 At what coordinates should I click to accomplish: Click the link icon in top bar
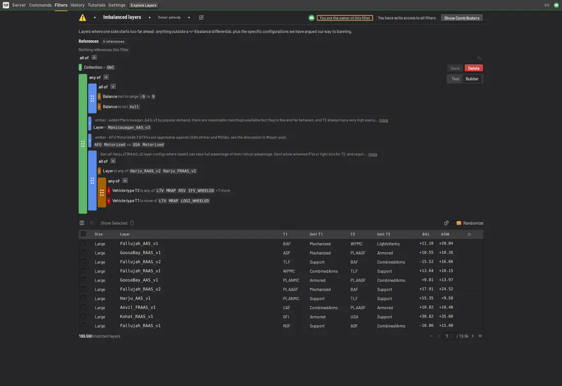pyautogui.click(x=547, y=5)
